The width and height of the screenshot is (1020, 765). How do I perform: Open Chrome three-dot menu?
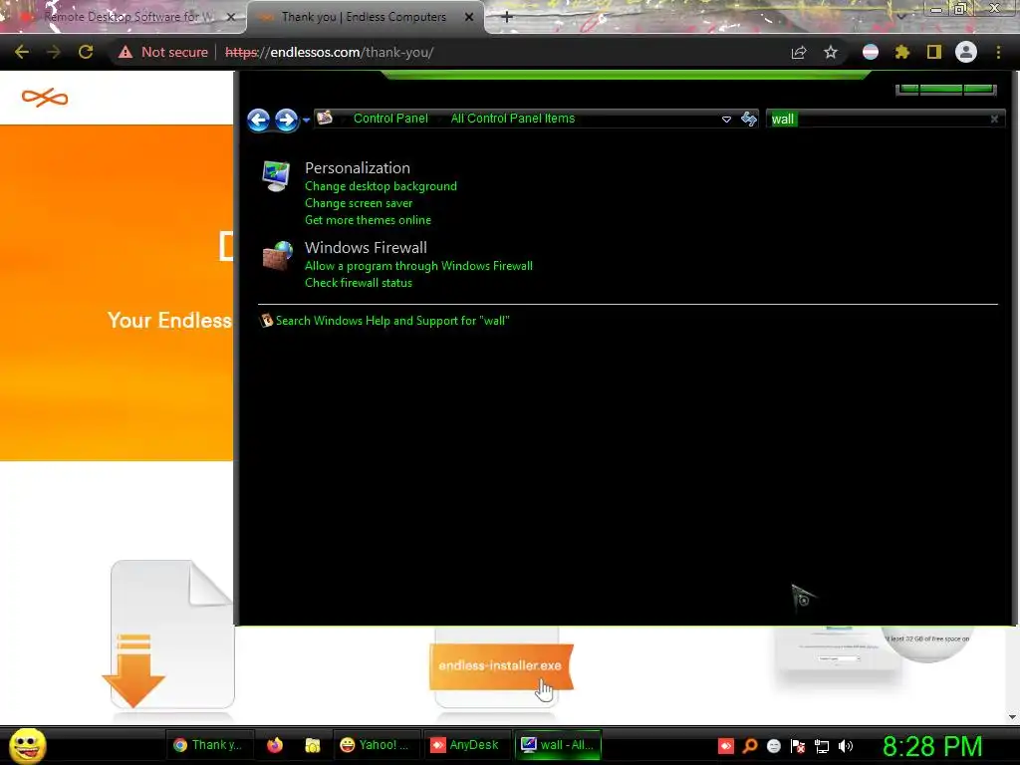[998, 52]
